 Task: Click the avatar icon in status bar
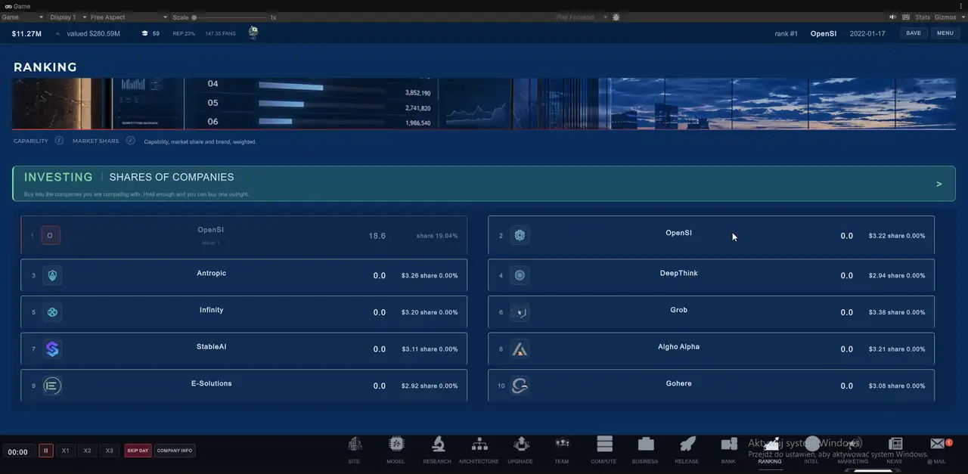coord(253,33)
